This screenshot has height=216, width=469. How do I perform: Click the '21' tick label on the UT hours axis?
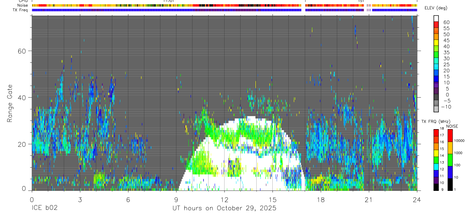(369, 199)
